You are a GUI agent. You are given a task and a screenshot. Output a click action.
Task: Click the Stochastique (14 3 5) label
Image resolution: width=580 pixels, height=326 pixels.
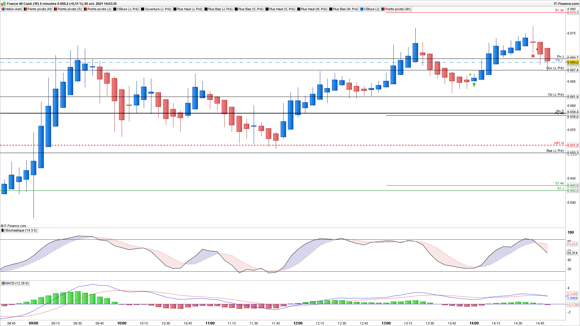21,231
